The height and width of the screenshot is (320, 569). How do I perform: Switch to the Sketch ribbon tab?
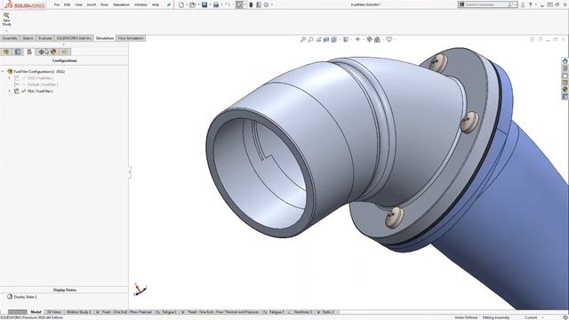pos(28,38)
